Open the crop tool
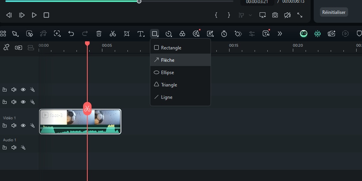The width and height of the screenshot is (362, 181). point(126,34)
